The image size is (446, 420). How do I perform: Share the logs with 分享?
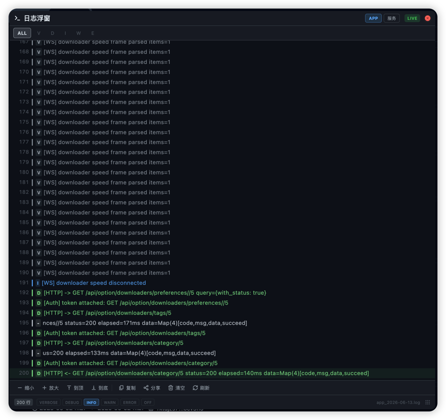pos(152,388)
